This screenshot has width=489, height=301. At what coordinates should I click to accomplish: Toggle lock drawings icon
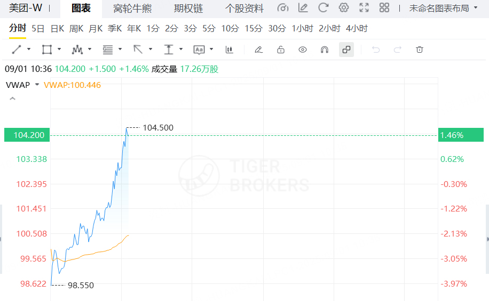pyautogui.click(x=281, y=50)
